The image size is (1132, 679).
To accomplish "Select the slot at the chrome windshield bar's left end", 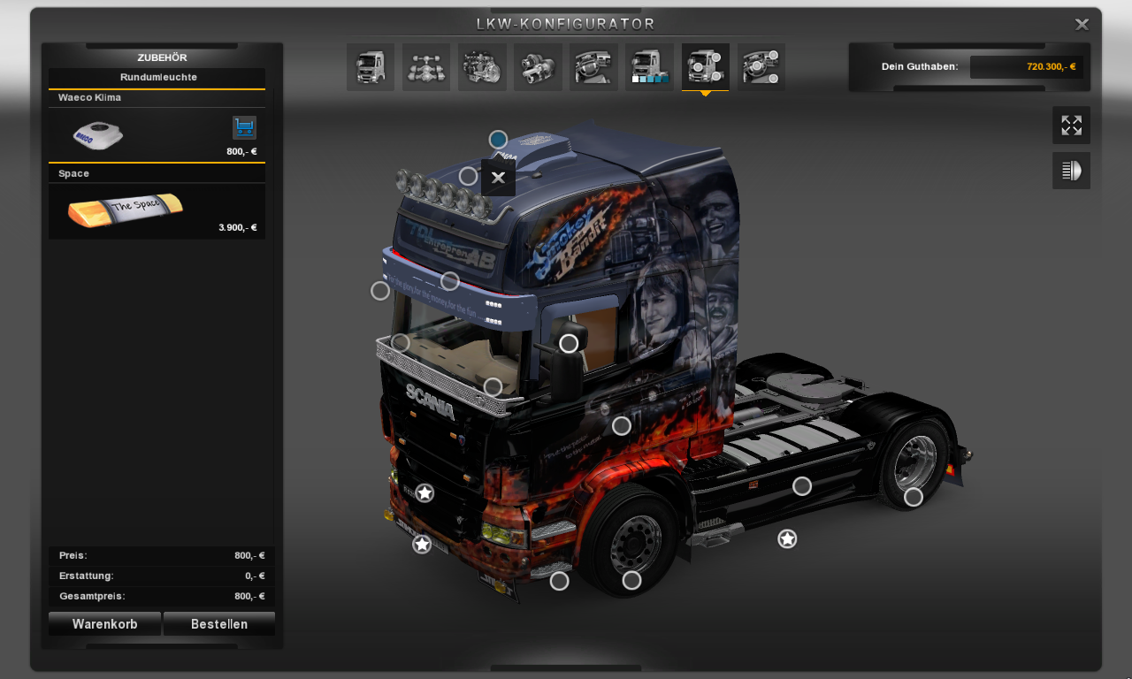I will (x=401, y=342).
